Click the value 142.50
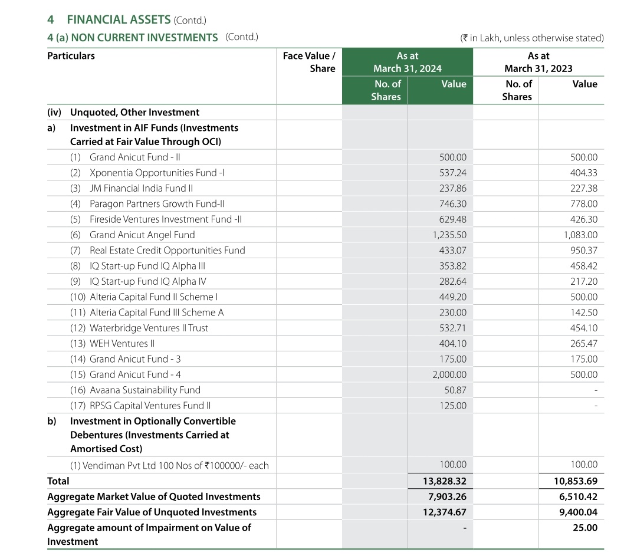637x556 pixels. 584,312
